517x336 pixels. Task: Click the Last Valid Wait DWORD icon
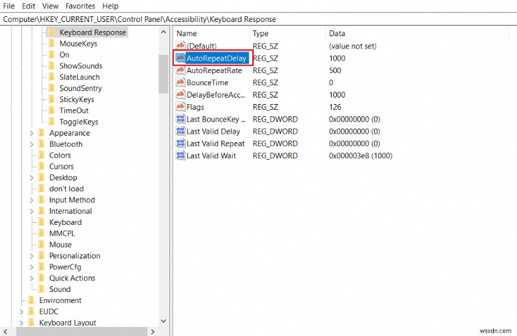pyautogui.click(x=180, y=156)
